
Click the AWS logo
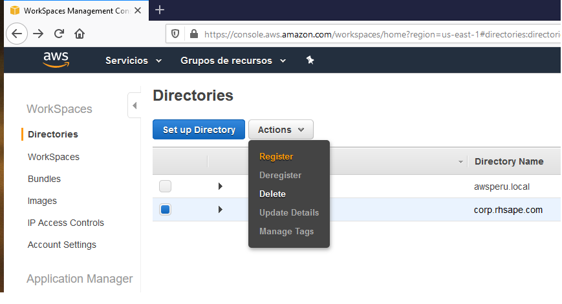click(x=56, y=60)
